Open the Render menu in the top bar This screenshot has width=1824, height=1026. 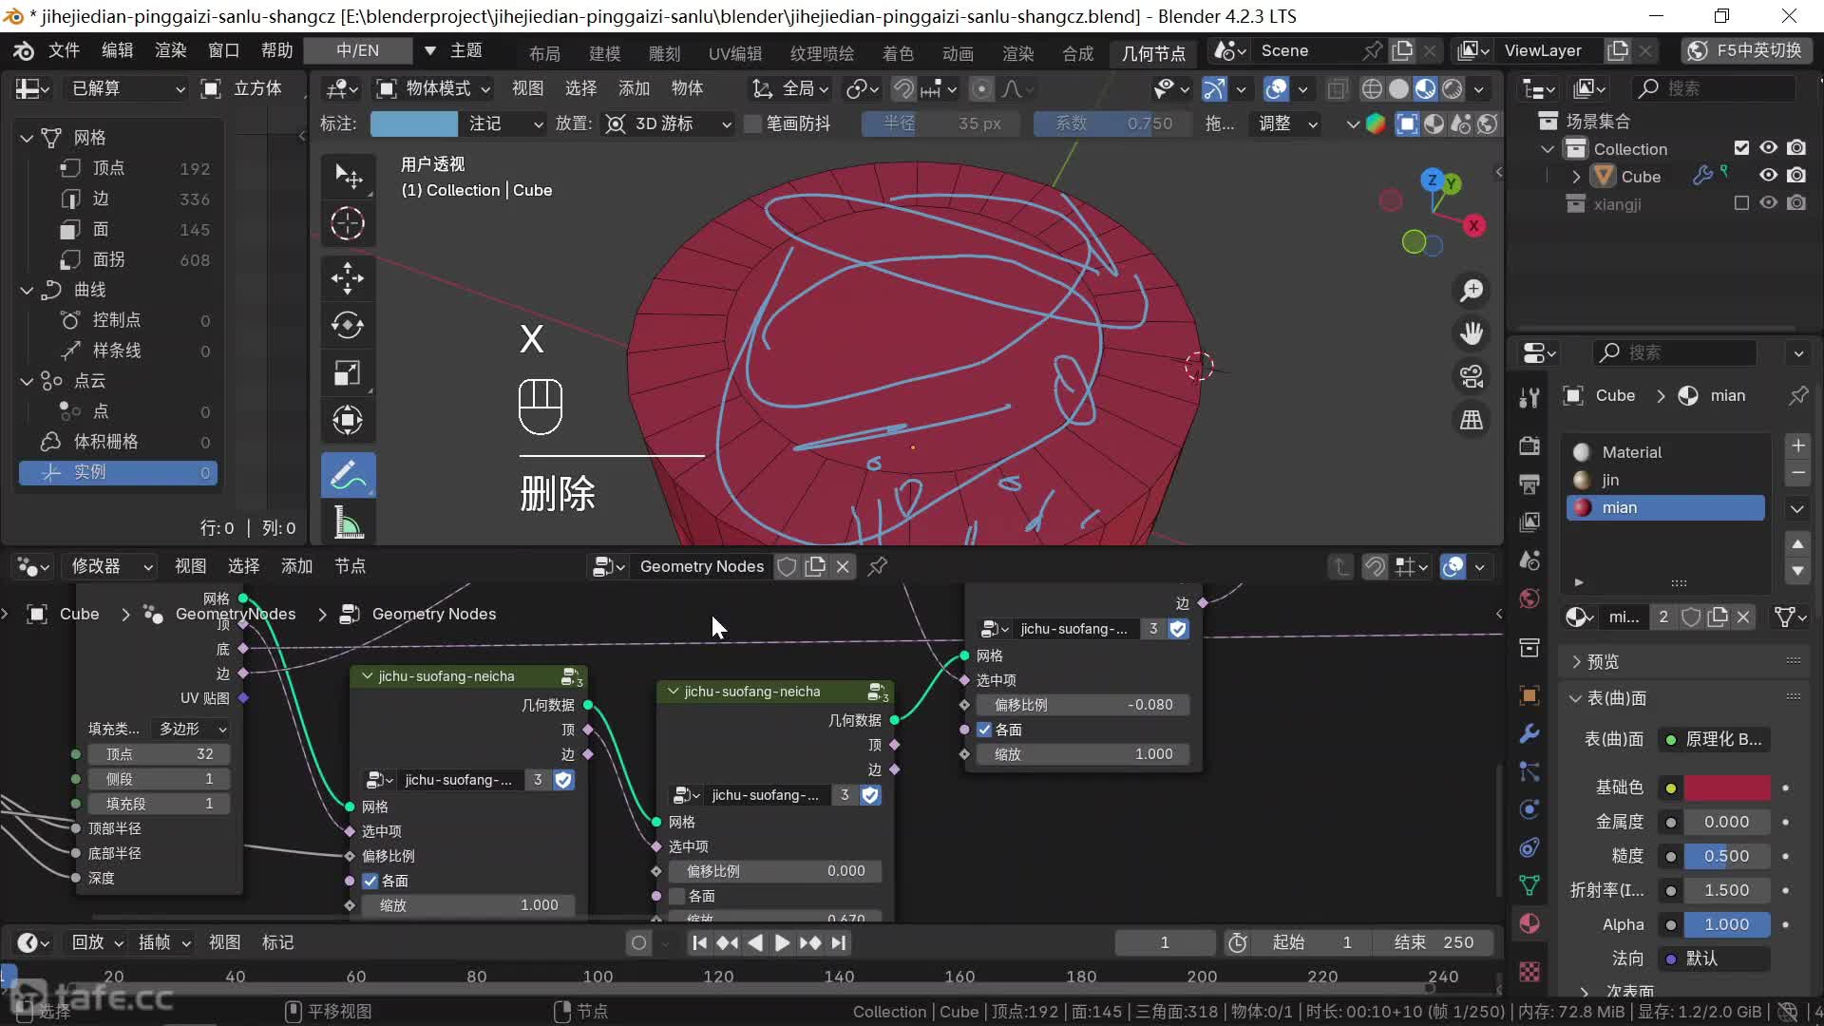(171, 50)
